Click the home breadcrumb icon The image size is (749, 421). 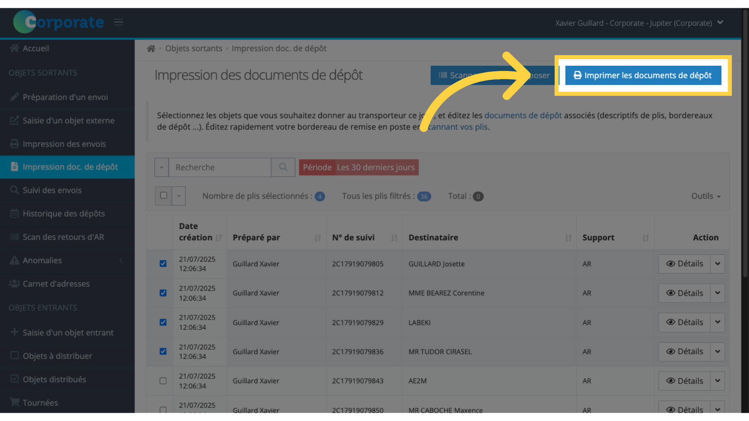coord(151,48)
